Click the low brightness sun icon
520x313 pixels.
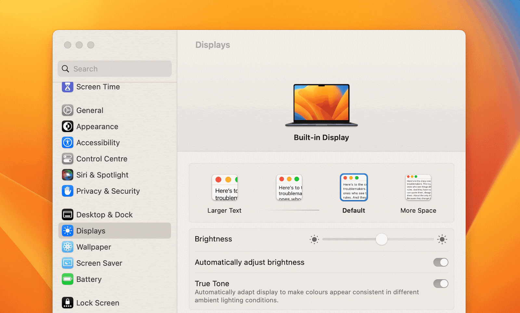tap(314, 239)
